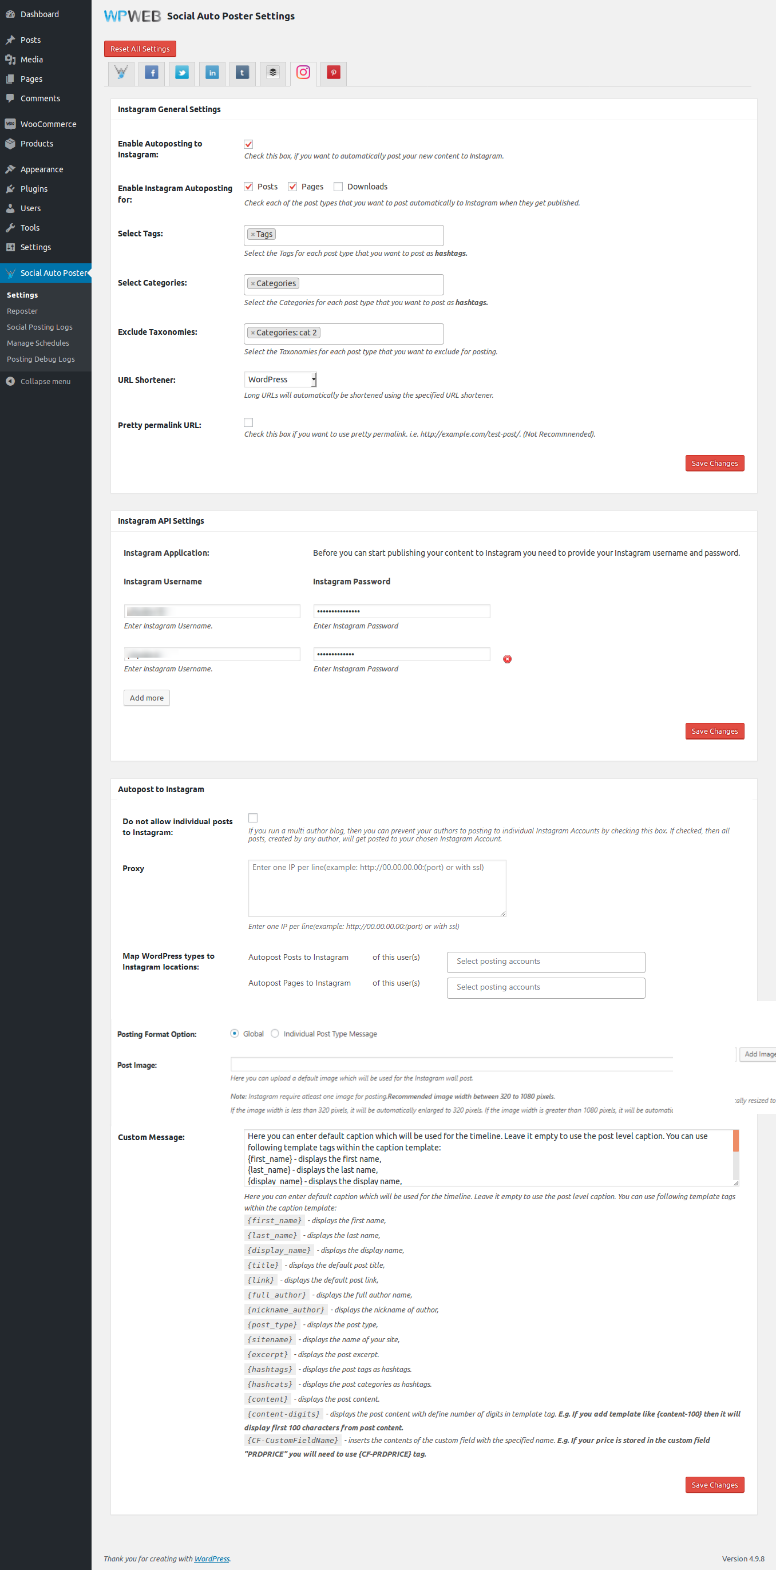
Task: Select Individual Post Type Message radio option
Action: click(x=275, y=1034)
